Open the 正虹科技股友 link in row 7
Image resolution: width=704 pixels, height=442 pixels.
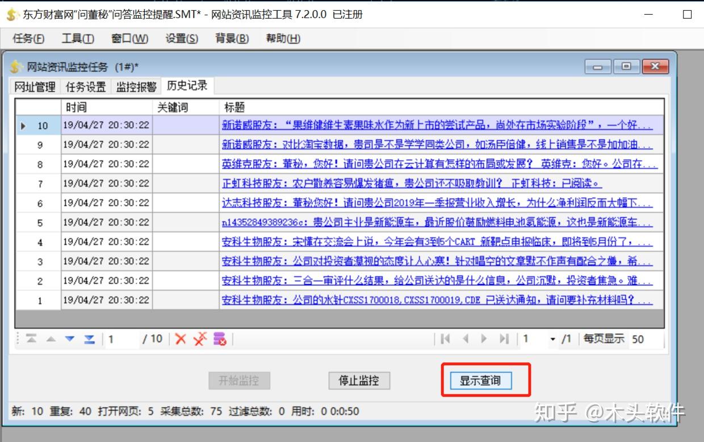coord(412,184)
